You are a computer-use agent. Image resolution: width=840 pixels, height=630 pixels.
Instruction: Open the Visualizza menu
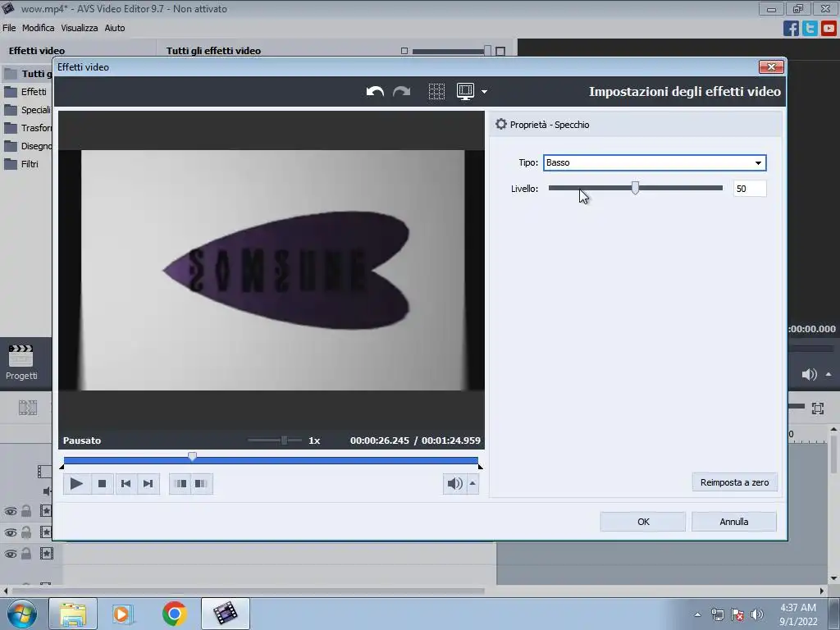click(x=80, y=28)
